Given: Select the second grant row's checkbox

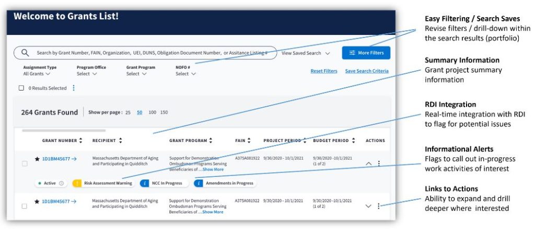Looking at the screenshot, I should pos(25,206).
